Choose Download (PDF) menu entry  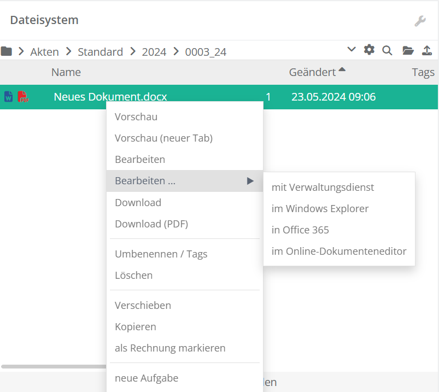coord(151,224)
